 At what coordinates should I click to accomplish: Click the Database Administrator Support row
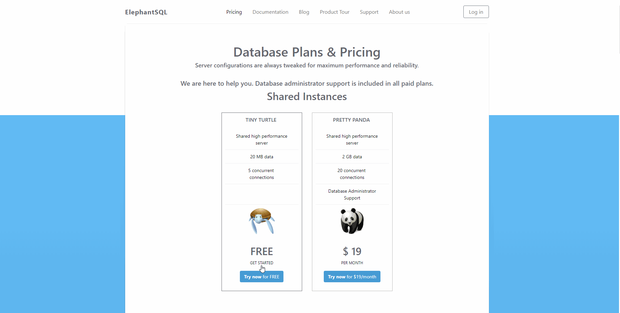(352, 194)
